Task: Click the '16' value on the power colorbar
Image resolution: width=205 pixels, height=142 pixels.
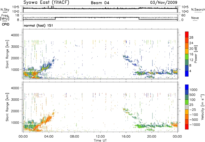Action: point(191,54)
